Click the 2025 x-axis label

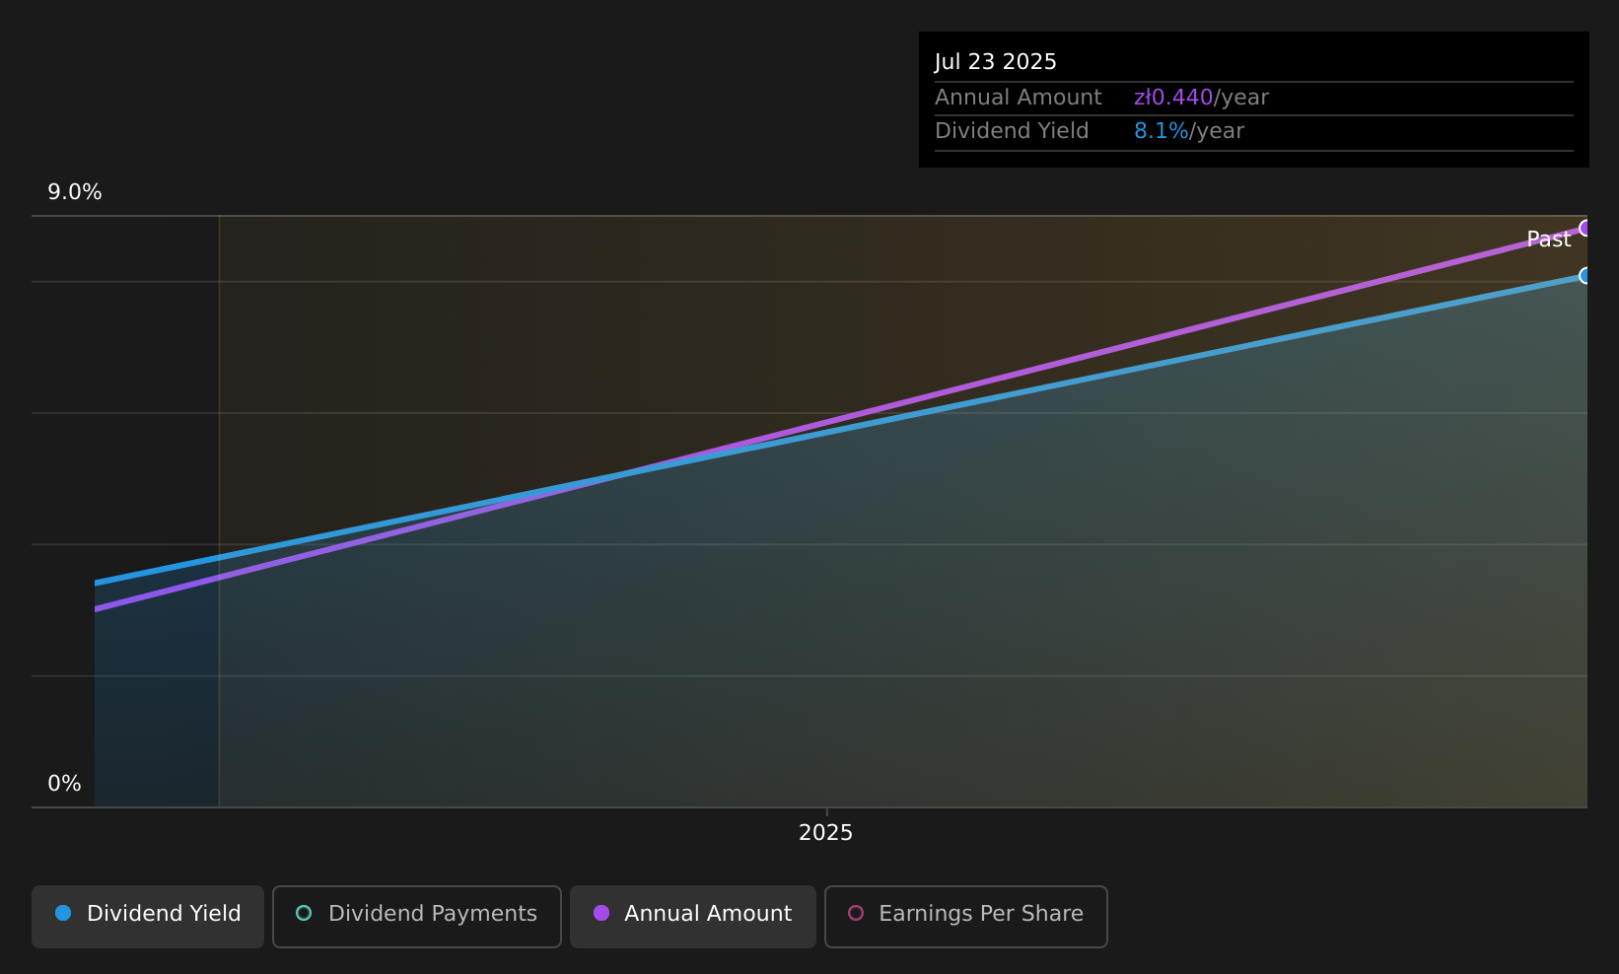pyautogui.click(x=826, y=833)
